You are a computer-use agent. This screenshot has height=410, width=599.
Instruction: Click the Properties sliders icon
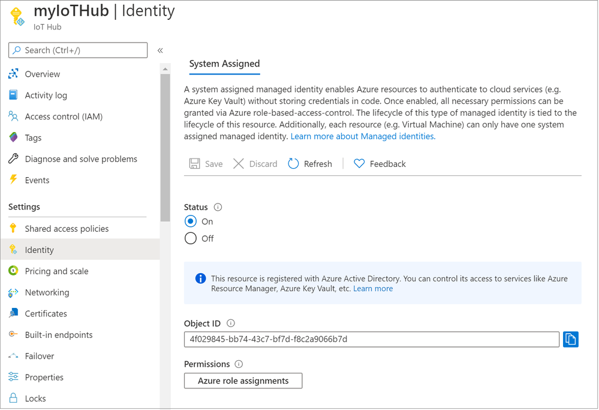coord(13,377)
